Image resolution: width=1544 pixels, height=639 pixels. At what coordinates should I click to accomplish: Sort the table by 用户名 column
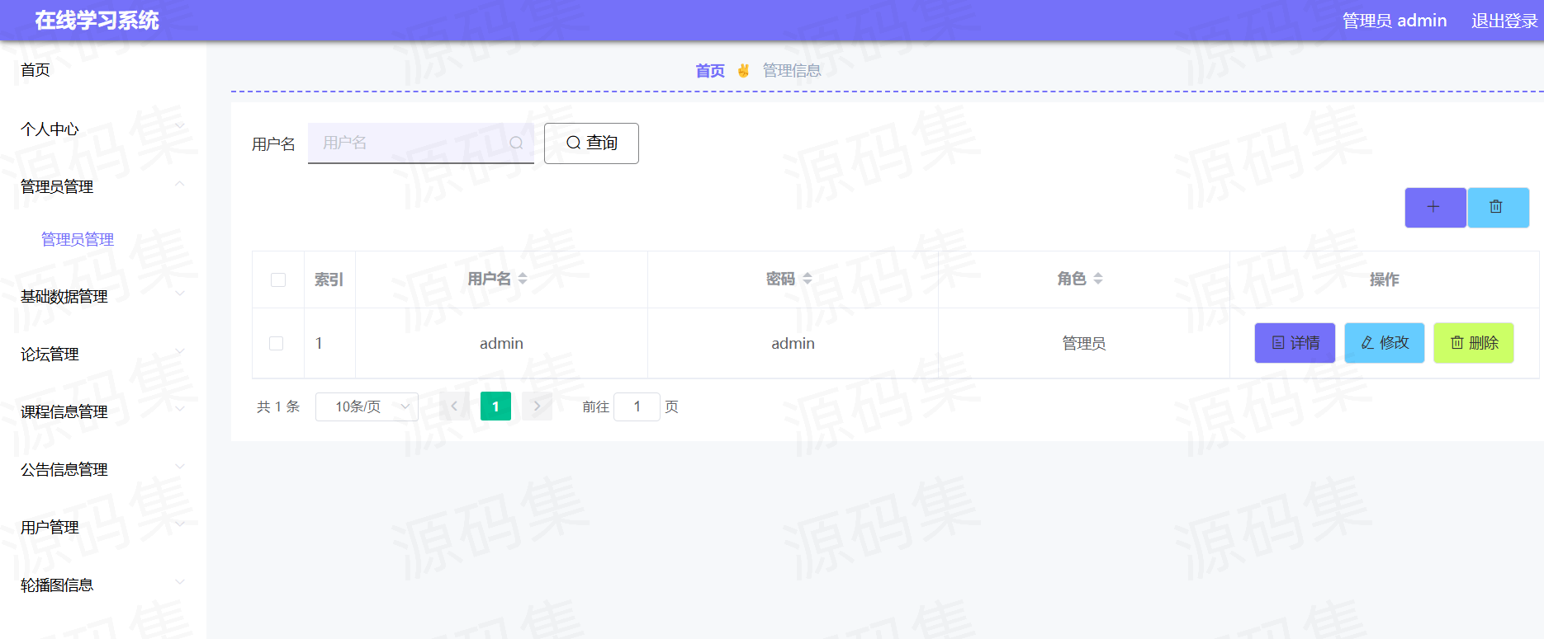click(x=523, y=280)
